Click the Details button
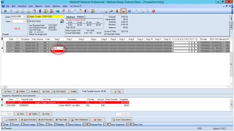The width and height of the screenshot is (234, 131). point(72,91)
